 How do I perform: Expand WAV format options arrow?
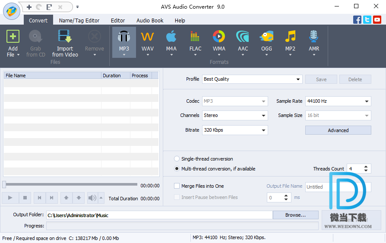pyautogui.click(x=148, y=55)
